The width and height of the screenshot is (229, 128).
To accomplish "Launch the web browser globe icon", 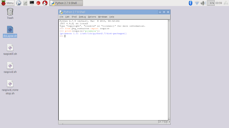I will (x=19, y=3).
